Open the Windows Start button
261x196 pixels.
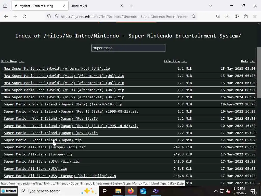coord(8,191)
